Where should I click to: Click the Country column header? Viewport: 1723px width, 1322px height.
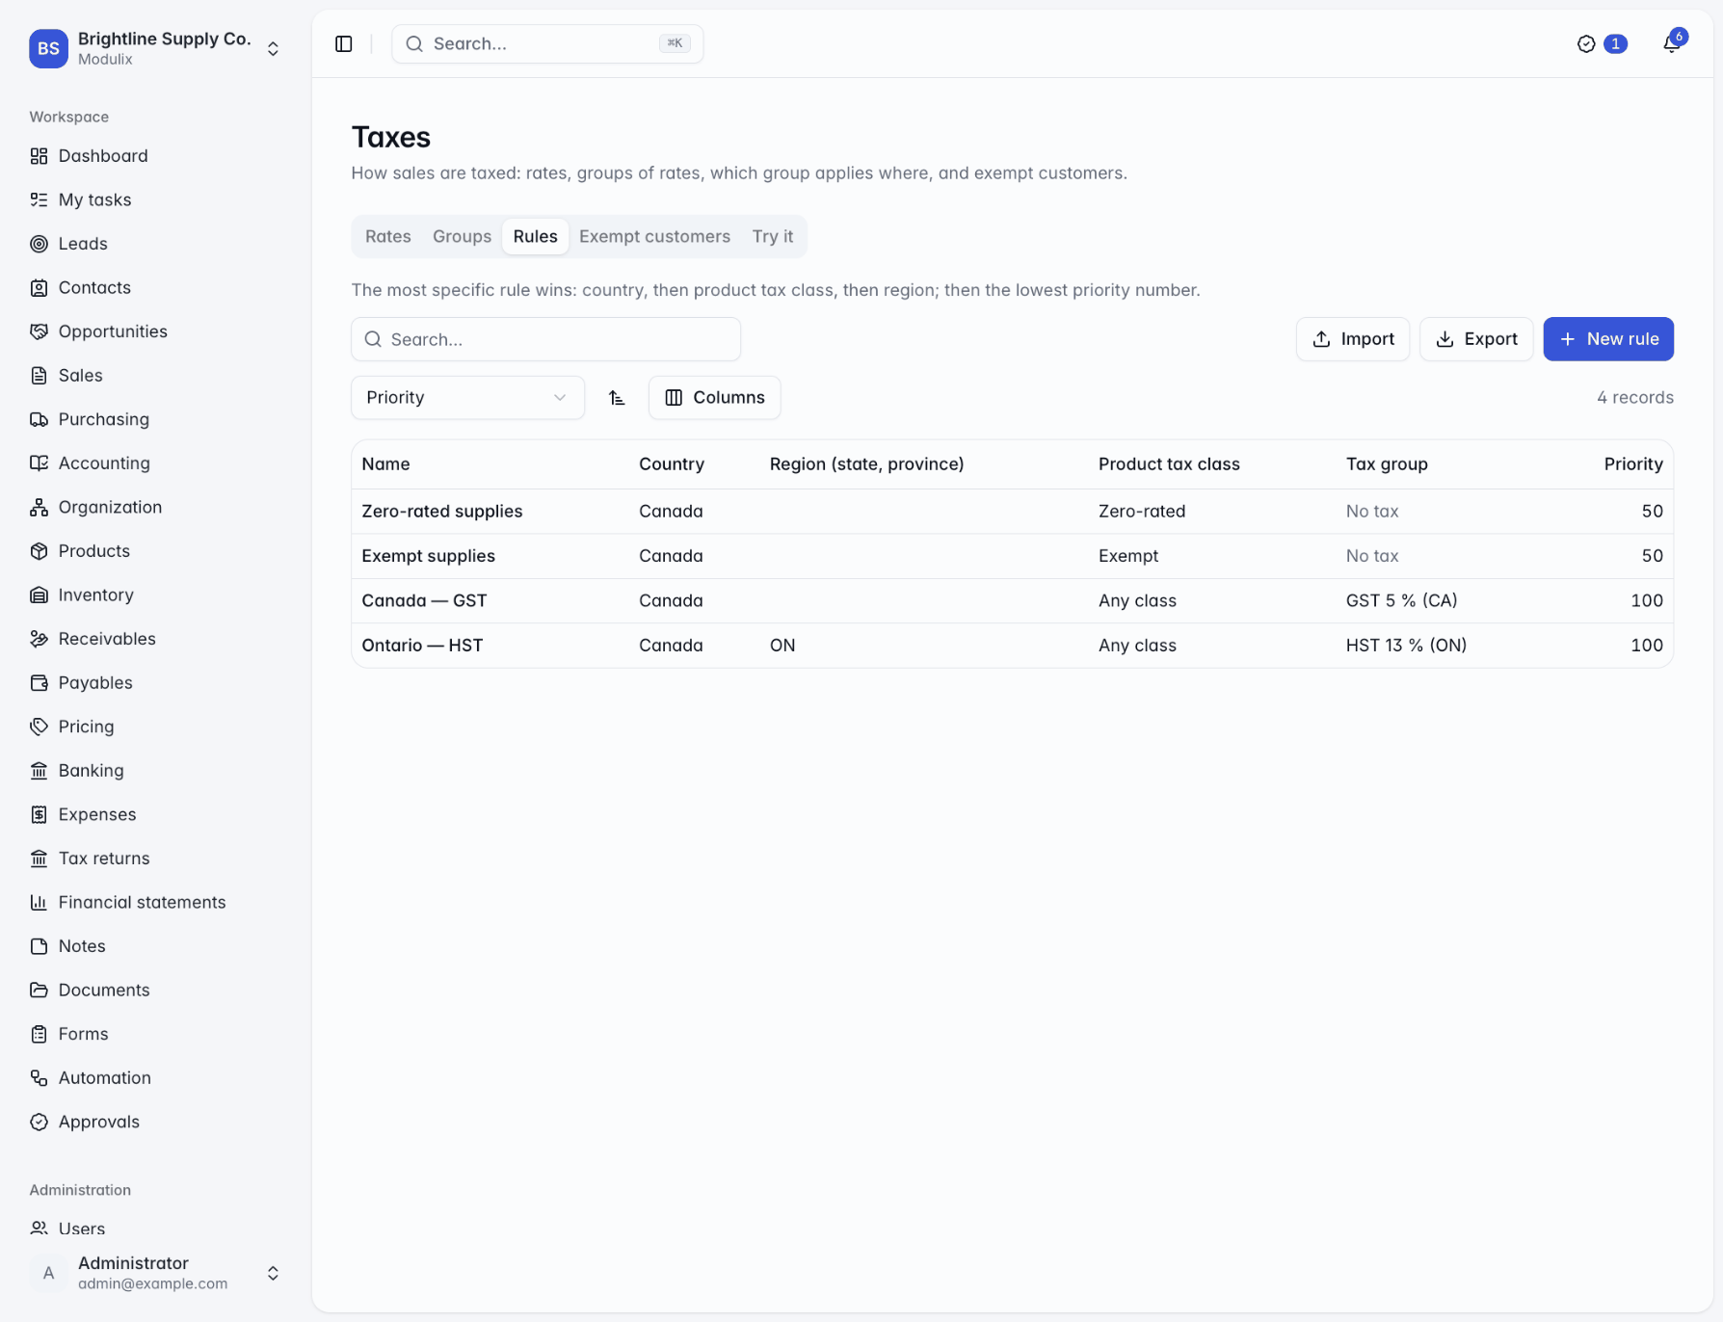click(x=672, y=463)
